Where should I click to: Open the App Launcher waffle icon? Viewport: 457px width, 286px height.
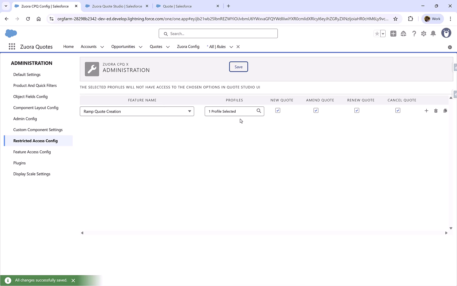tap(12, 46)
